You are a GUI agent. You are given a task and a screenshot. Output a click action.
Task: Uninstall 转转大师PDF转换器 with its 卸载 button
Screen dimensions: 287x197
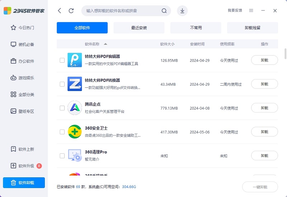point(264,84)
